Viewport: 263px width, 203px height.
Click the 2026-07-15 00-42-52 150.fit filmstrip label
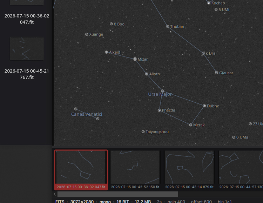click(x=135, y=187)
